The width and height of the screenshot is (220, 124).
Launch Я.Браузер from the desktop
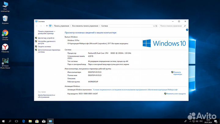click(x=5, y=48)
